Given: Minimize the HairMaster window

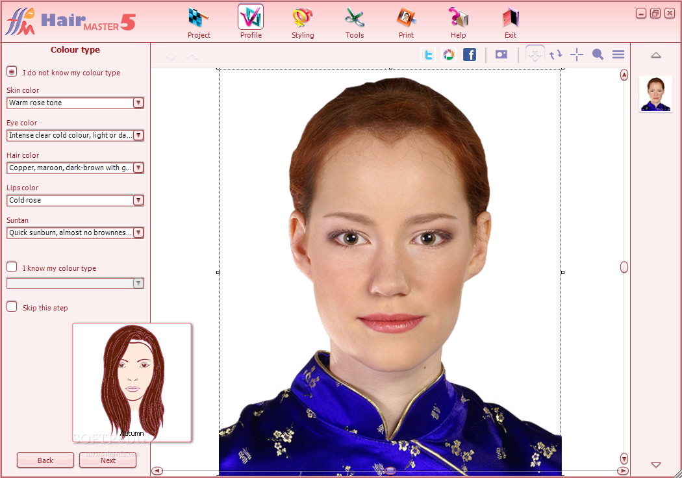Looking at the screenshot, I should [640, 14].
